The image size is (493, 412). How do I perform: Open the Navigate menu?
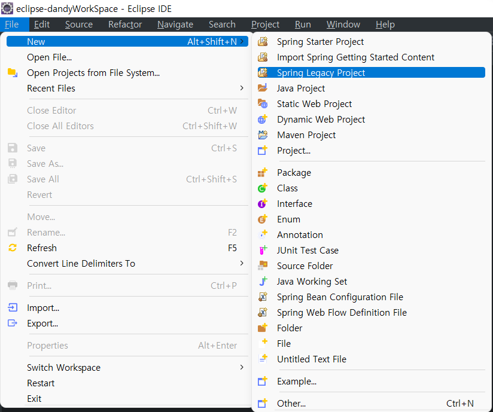click(x=175, y=25)
